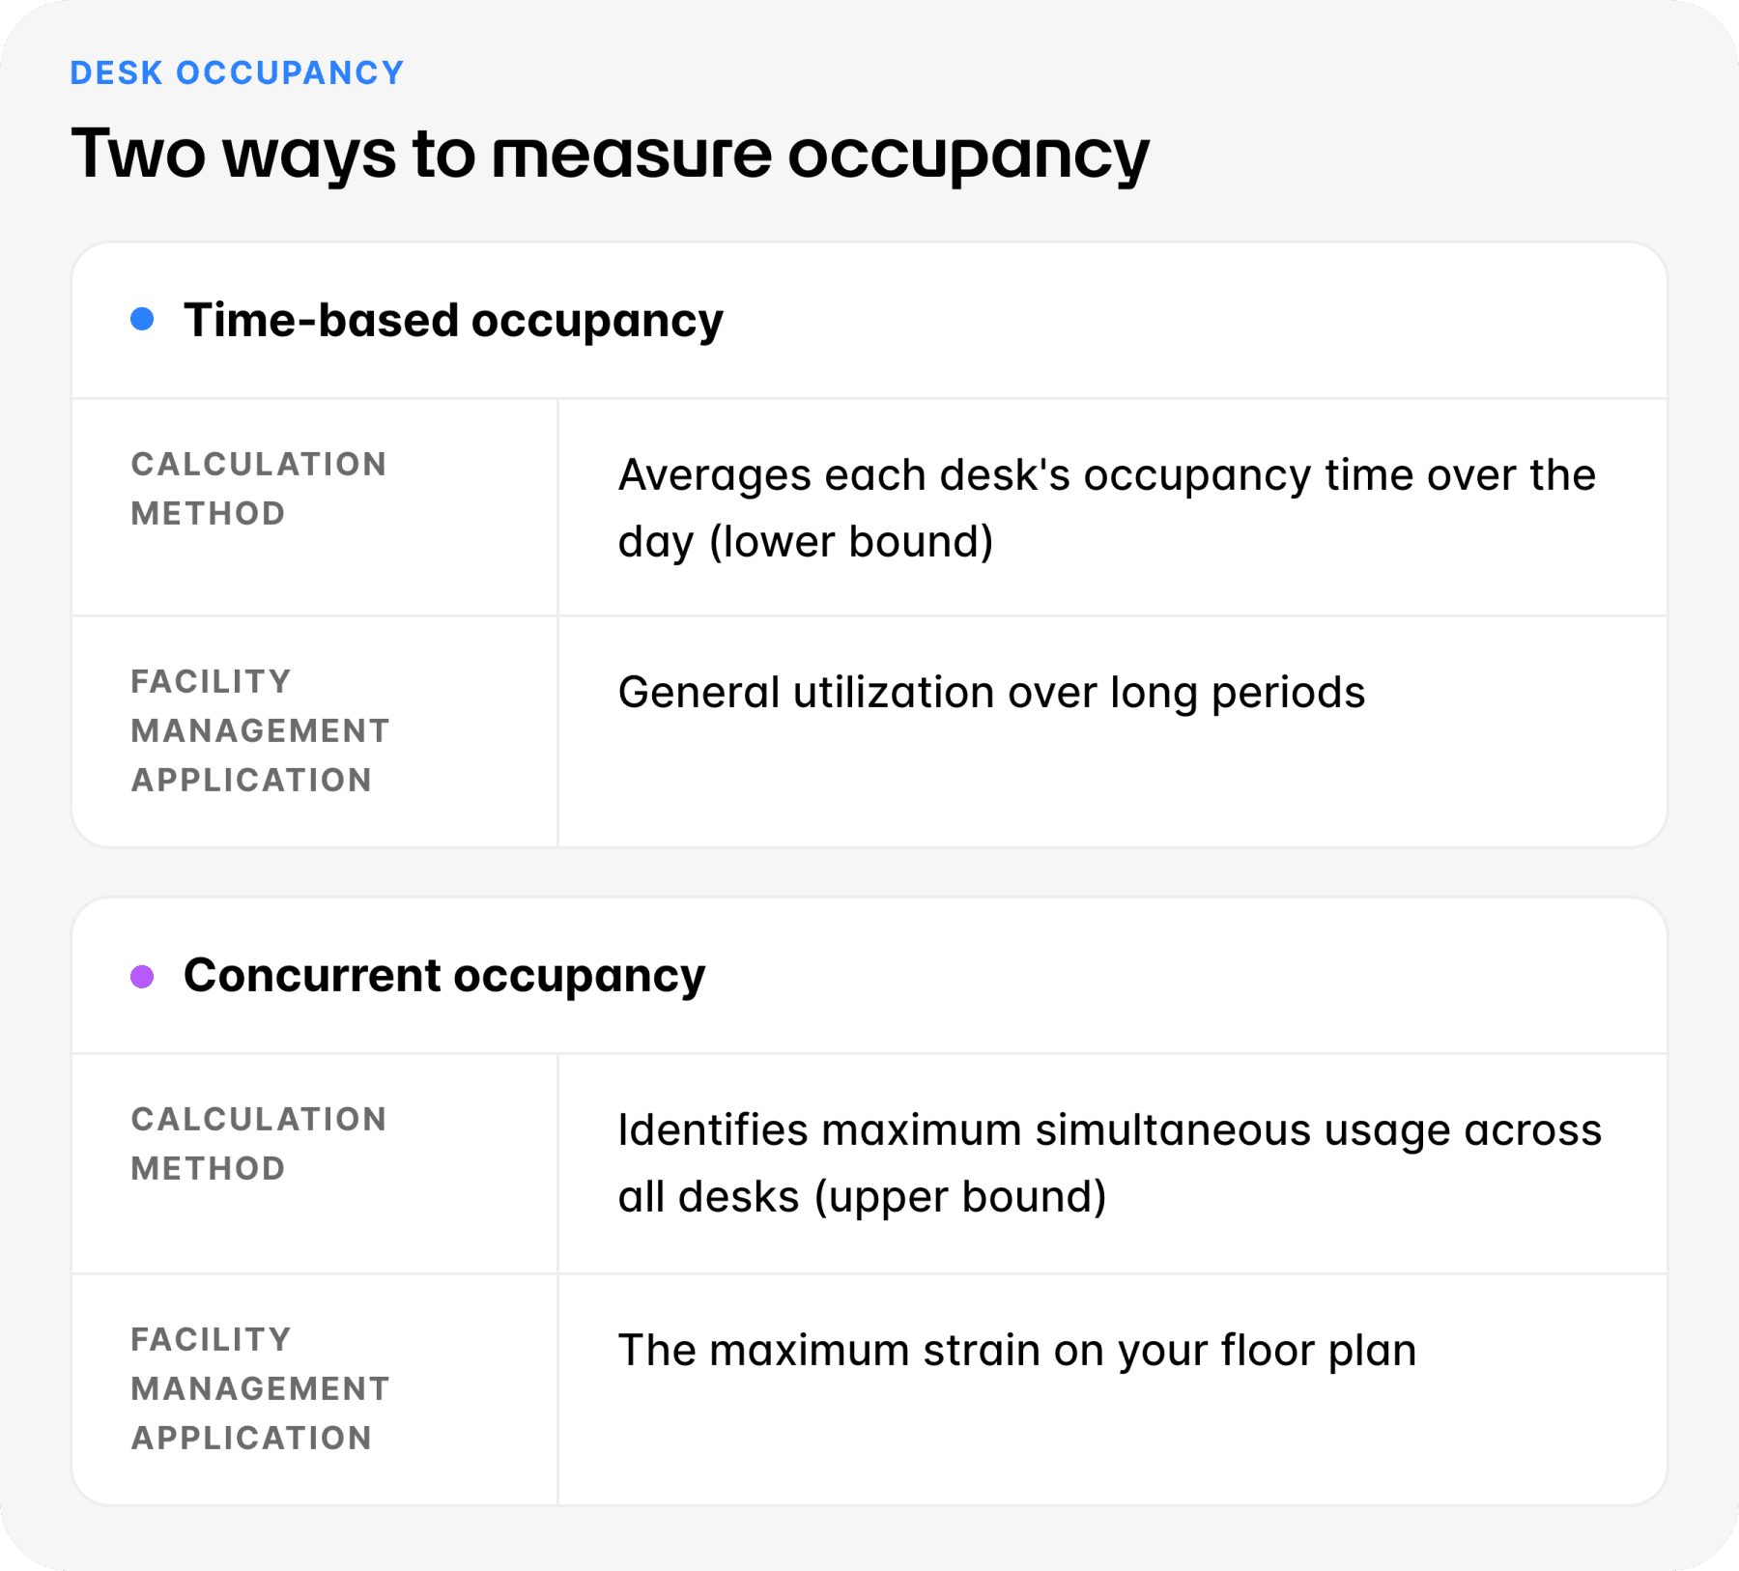Click Facility Management Application label in Concurrent card
1739x1571 pixels.
(x=260, y=1388)
